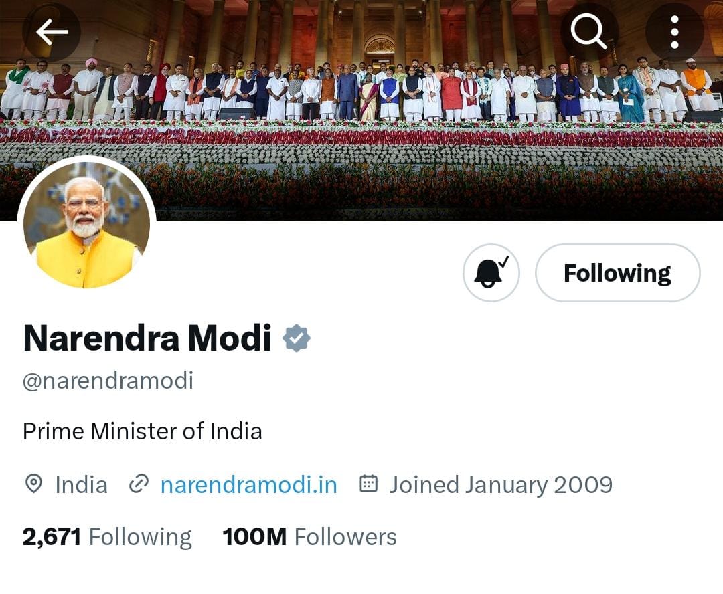Screen dimensions: 723x594
Task: Tap Joined January 2009 text
Action: (501, 485)
